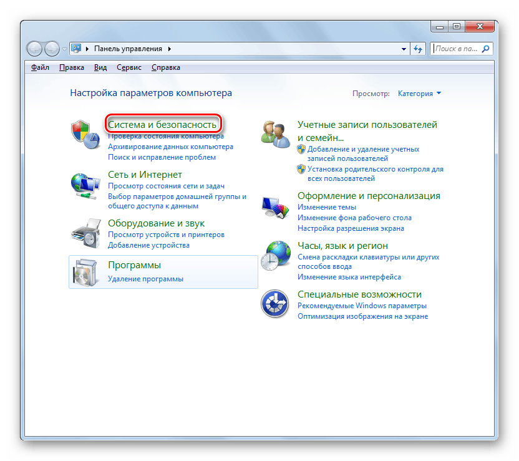Click 'Оптимизация изображения на экране' link
Screen dimensions: 519x461
tap(363, 316)
